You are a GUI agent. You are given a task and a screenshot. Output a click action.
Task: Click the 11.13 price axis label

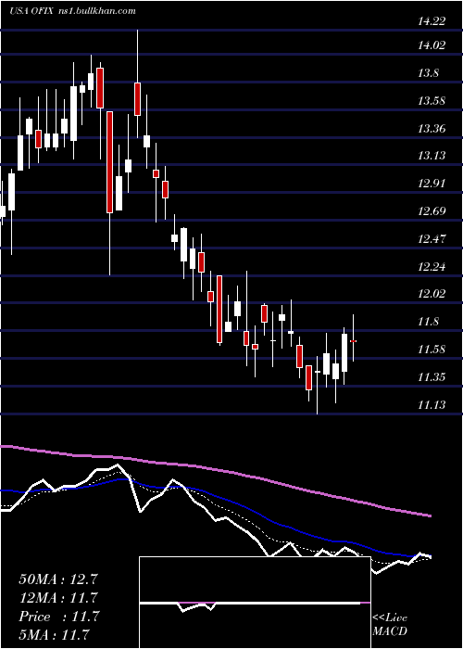pos(432,404)
